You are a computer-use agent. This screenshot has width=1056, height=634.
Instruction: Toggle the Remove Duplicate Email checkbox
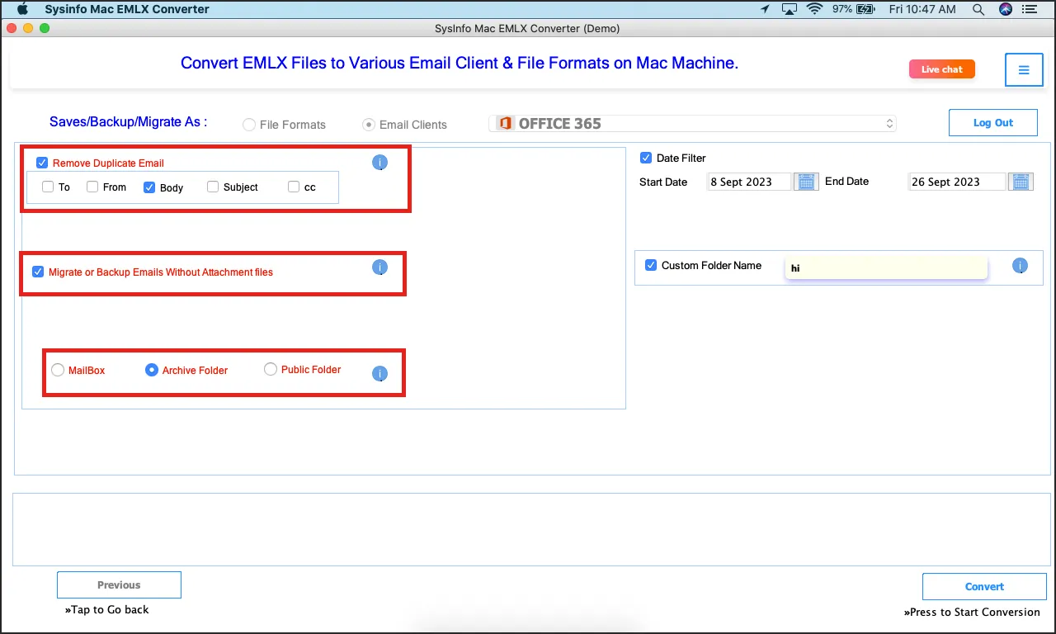(x=42, y=163)
